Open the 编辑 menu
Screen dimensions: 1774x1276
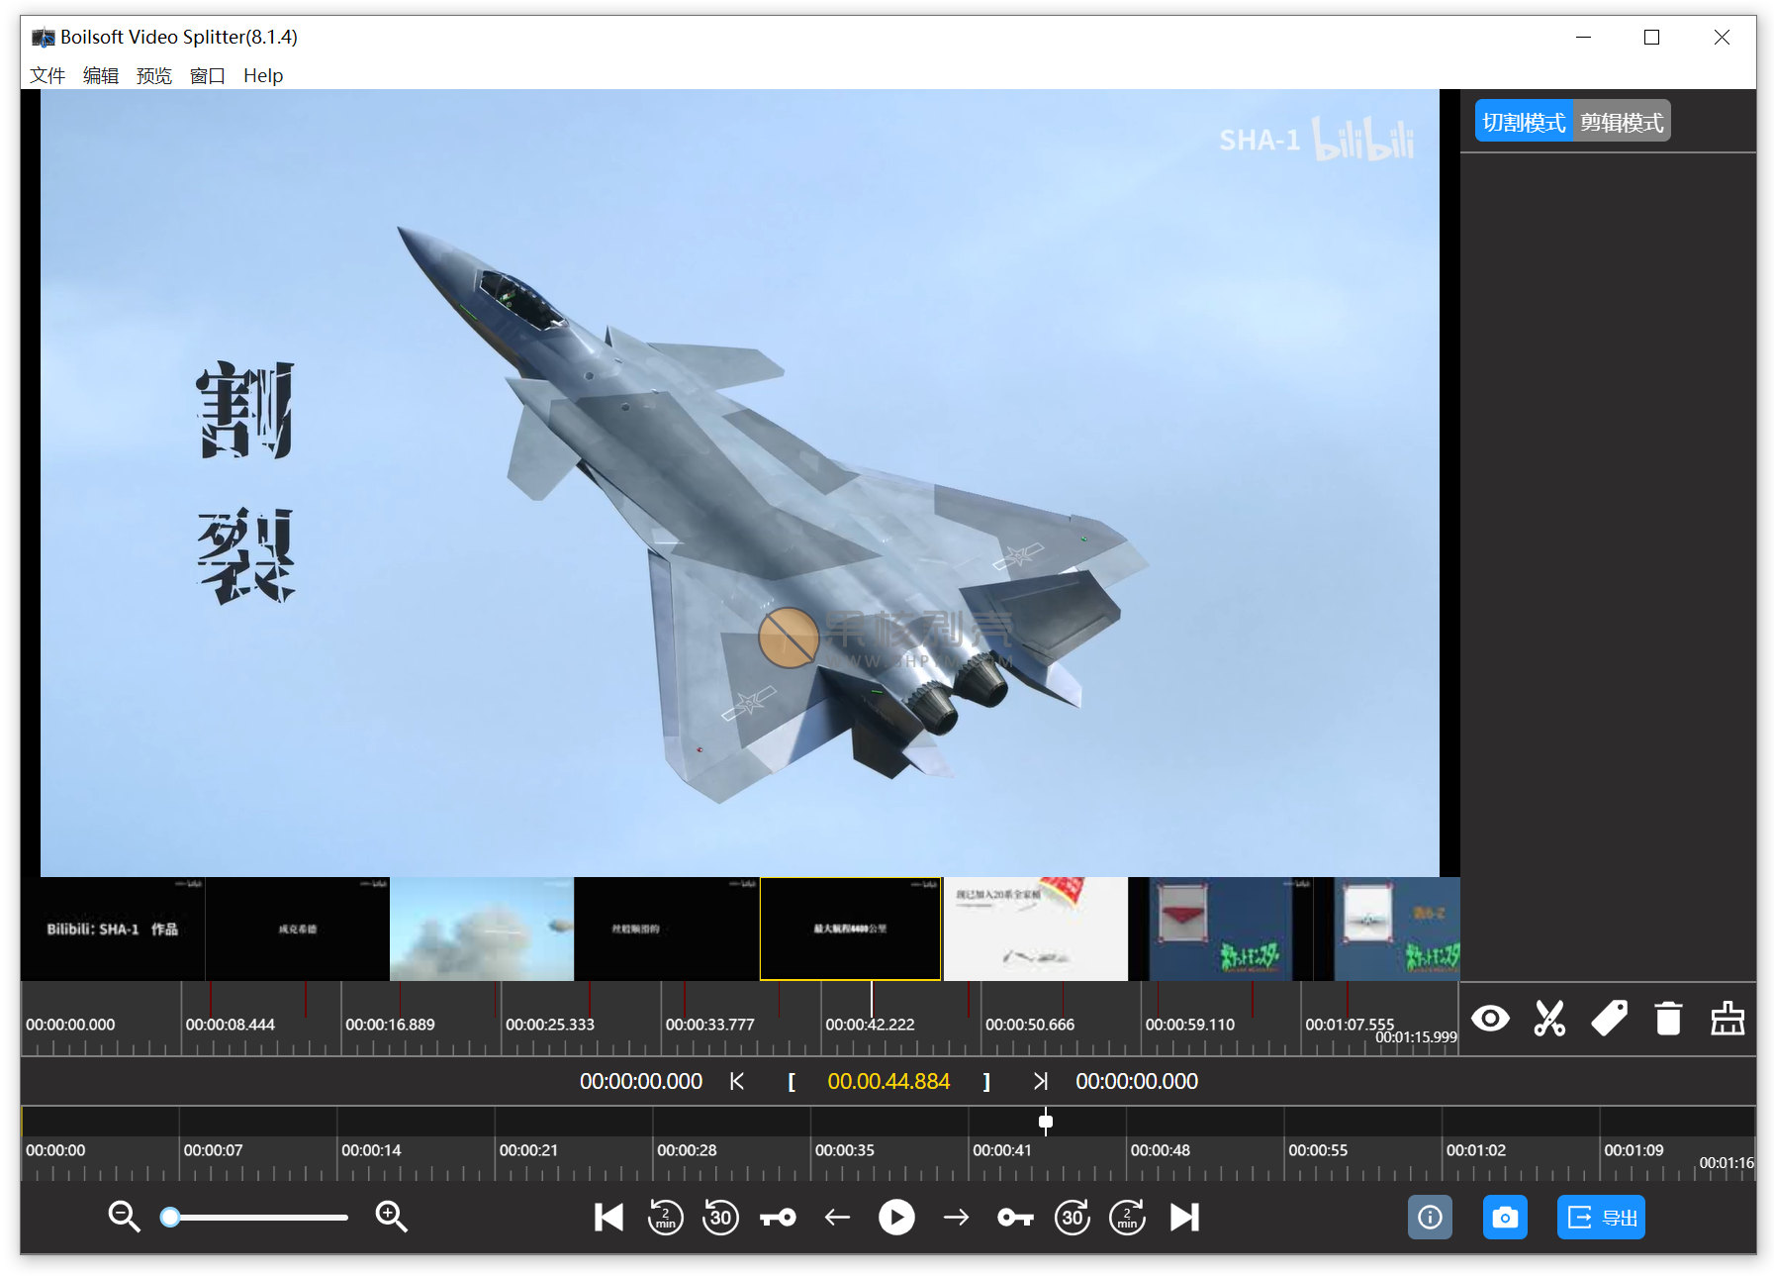click(101, 76)
